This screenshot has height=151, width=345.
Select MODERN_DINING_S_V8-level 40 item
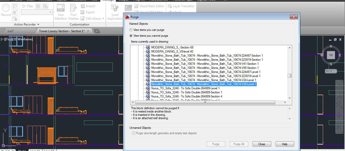coord(172,52)
